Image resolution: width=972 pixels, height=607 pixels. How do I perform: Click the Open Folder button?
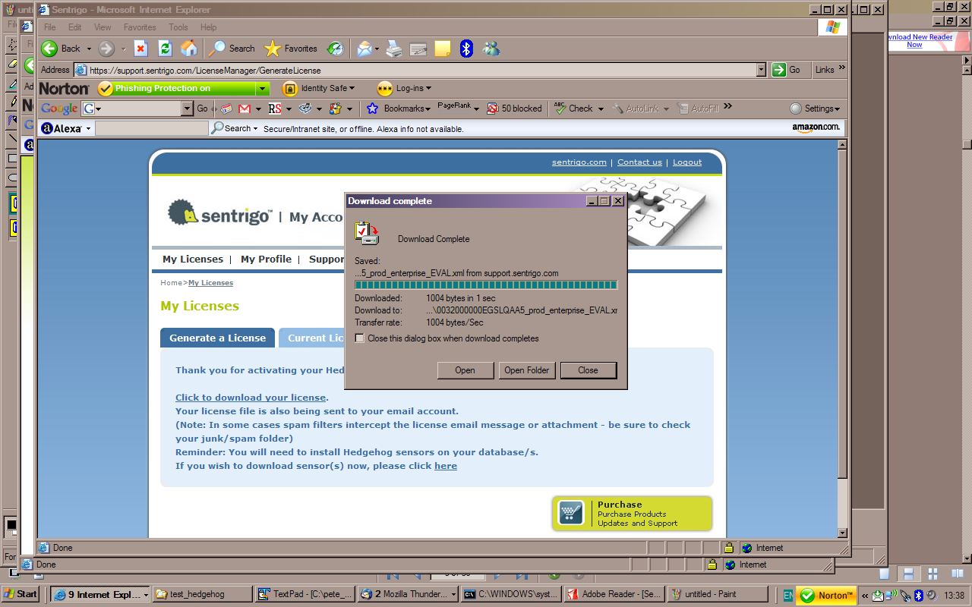click(527, 370)
